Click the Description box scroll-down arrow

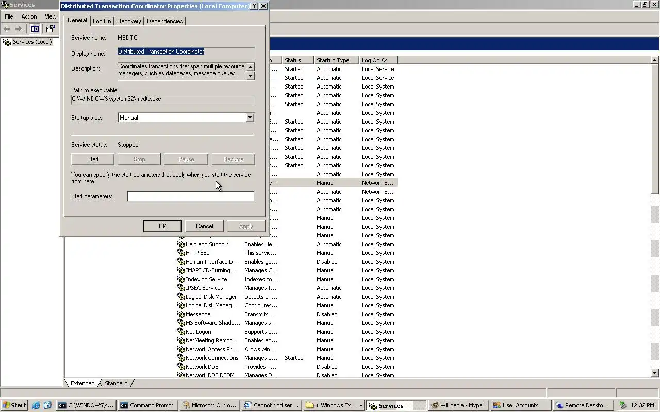(250, 76)
